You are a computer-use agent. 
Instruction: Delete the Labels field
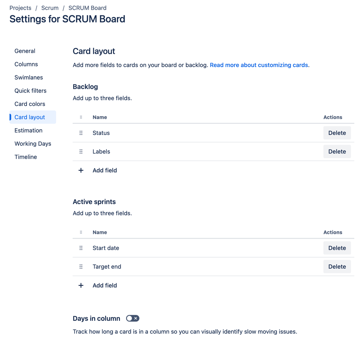pos(337,151)
